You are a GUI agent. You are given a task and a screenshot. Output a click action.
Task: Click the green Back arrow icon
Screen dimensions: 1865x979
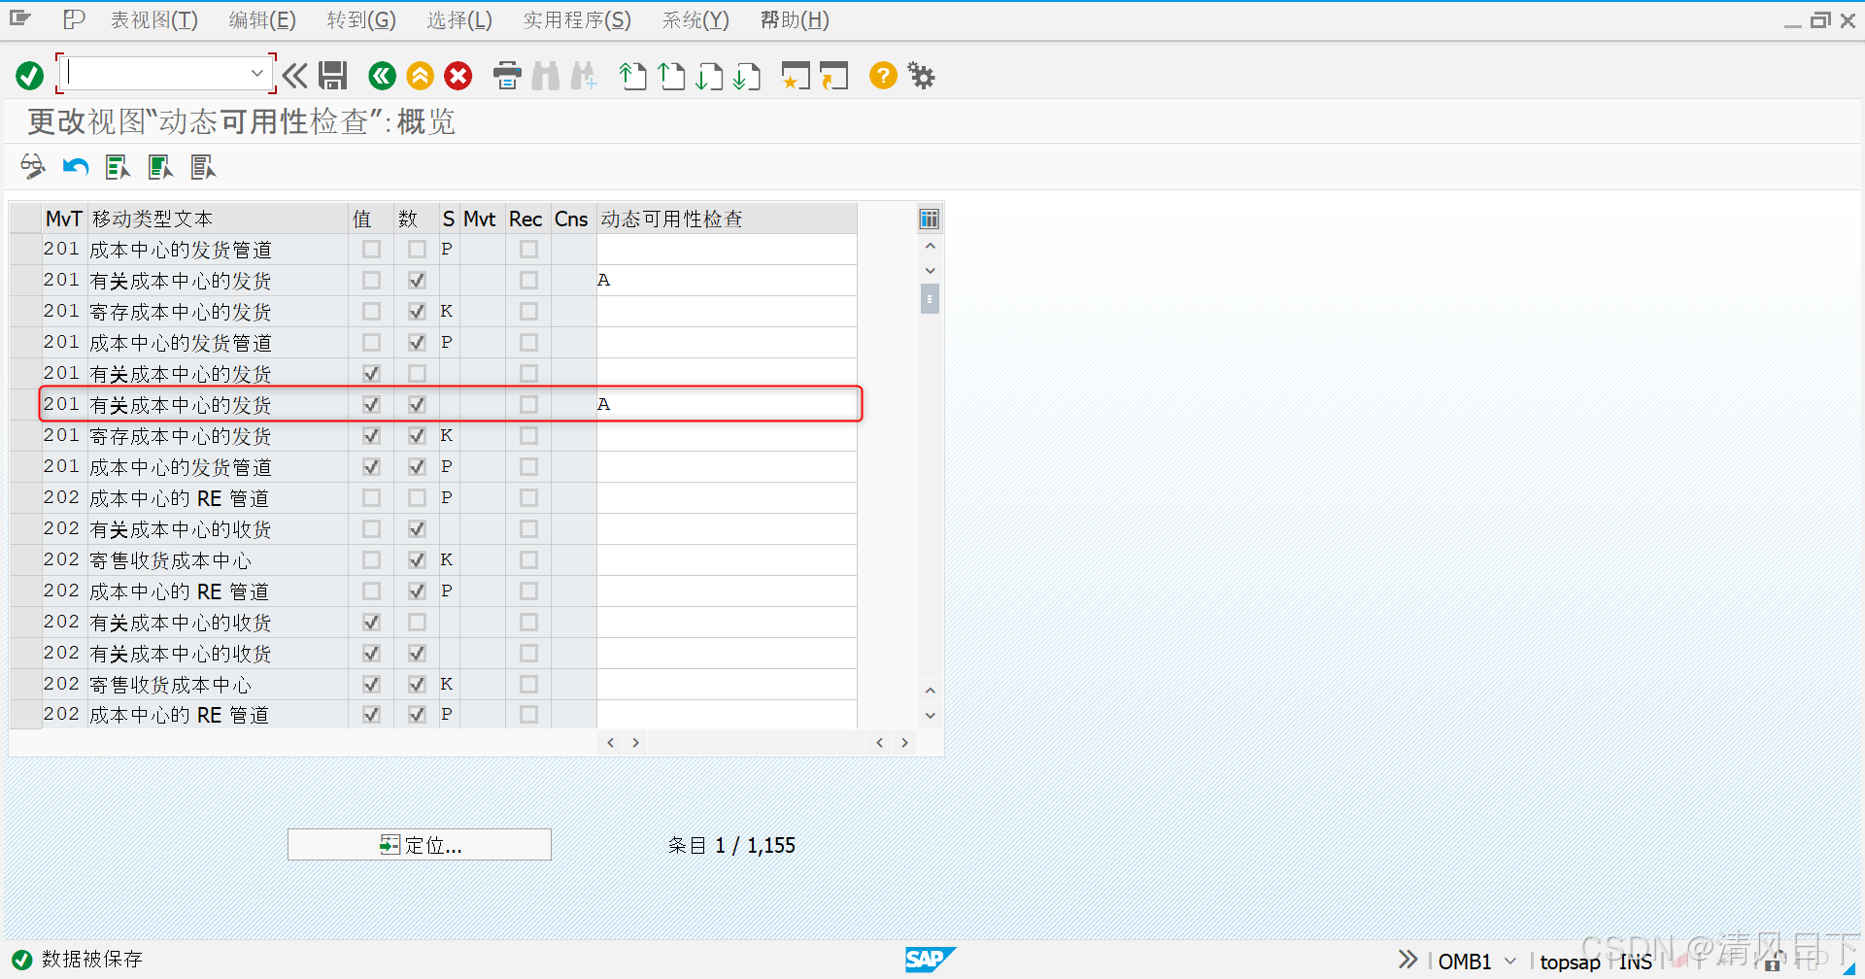(x=383, y=75)
